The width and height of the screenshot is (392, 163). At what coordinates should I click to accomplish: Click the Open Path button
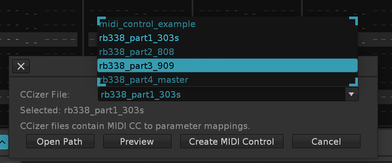60,141
